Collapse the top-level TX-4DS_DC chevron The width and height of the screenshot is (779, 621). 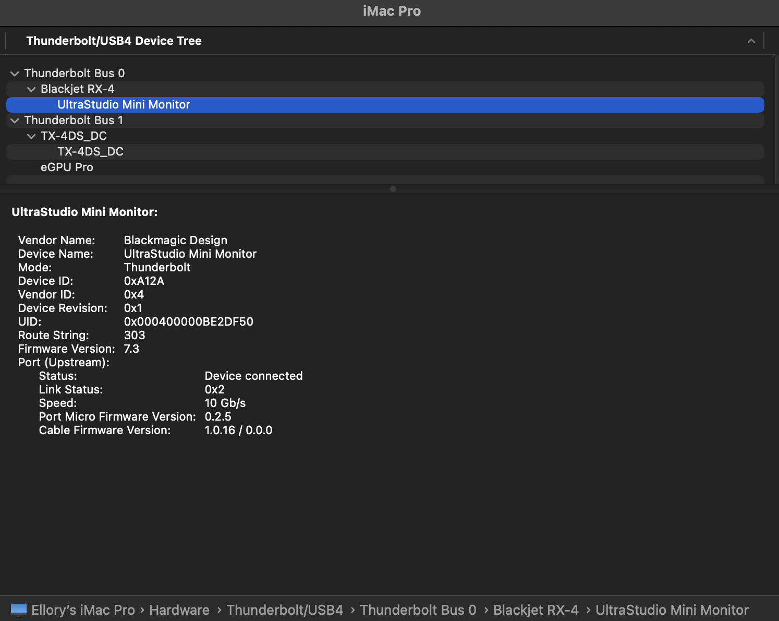[x=31, y=136]
